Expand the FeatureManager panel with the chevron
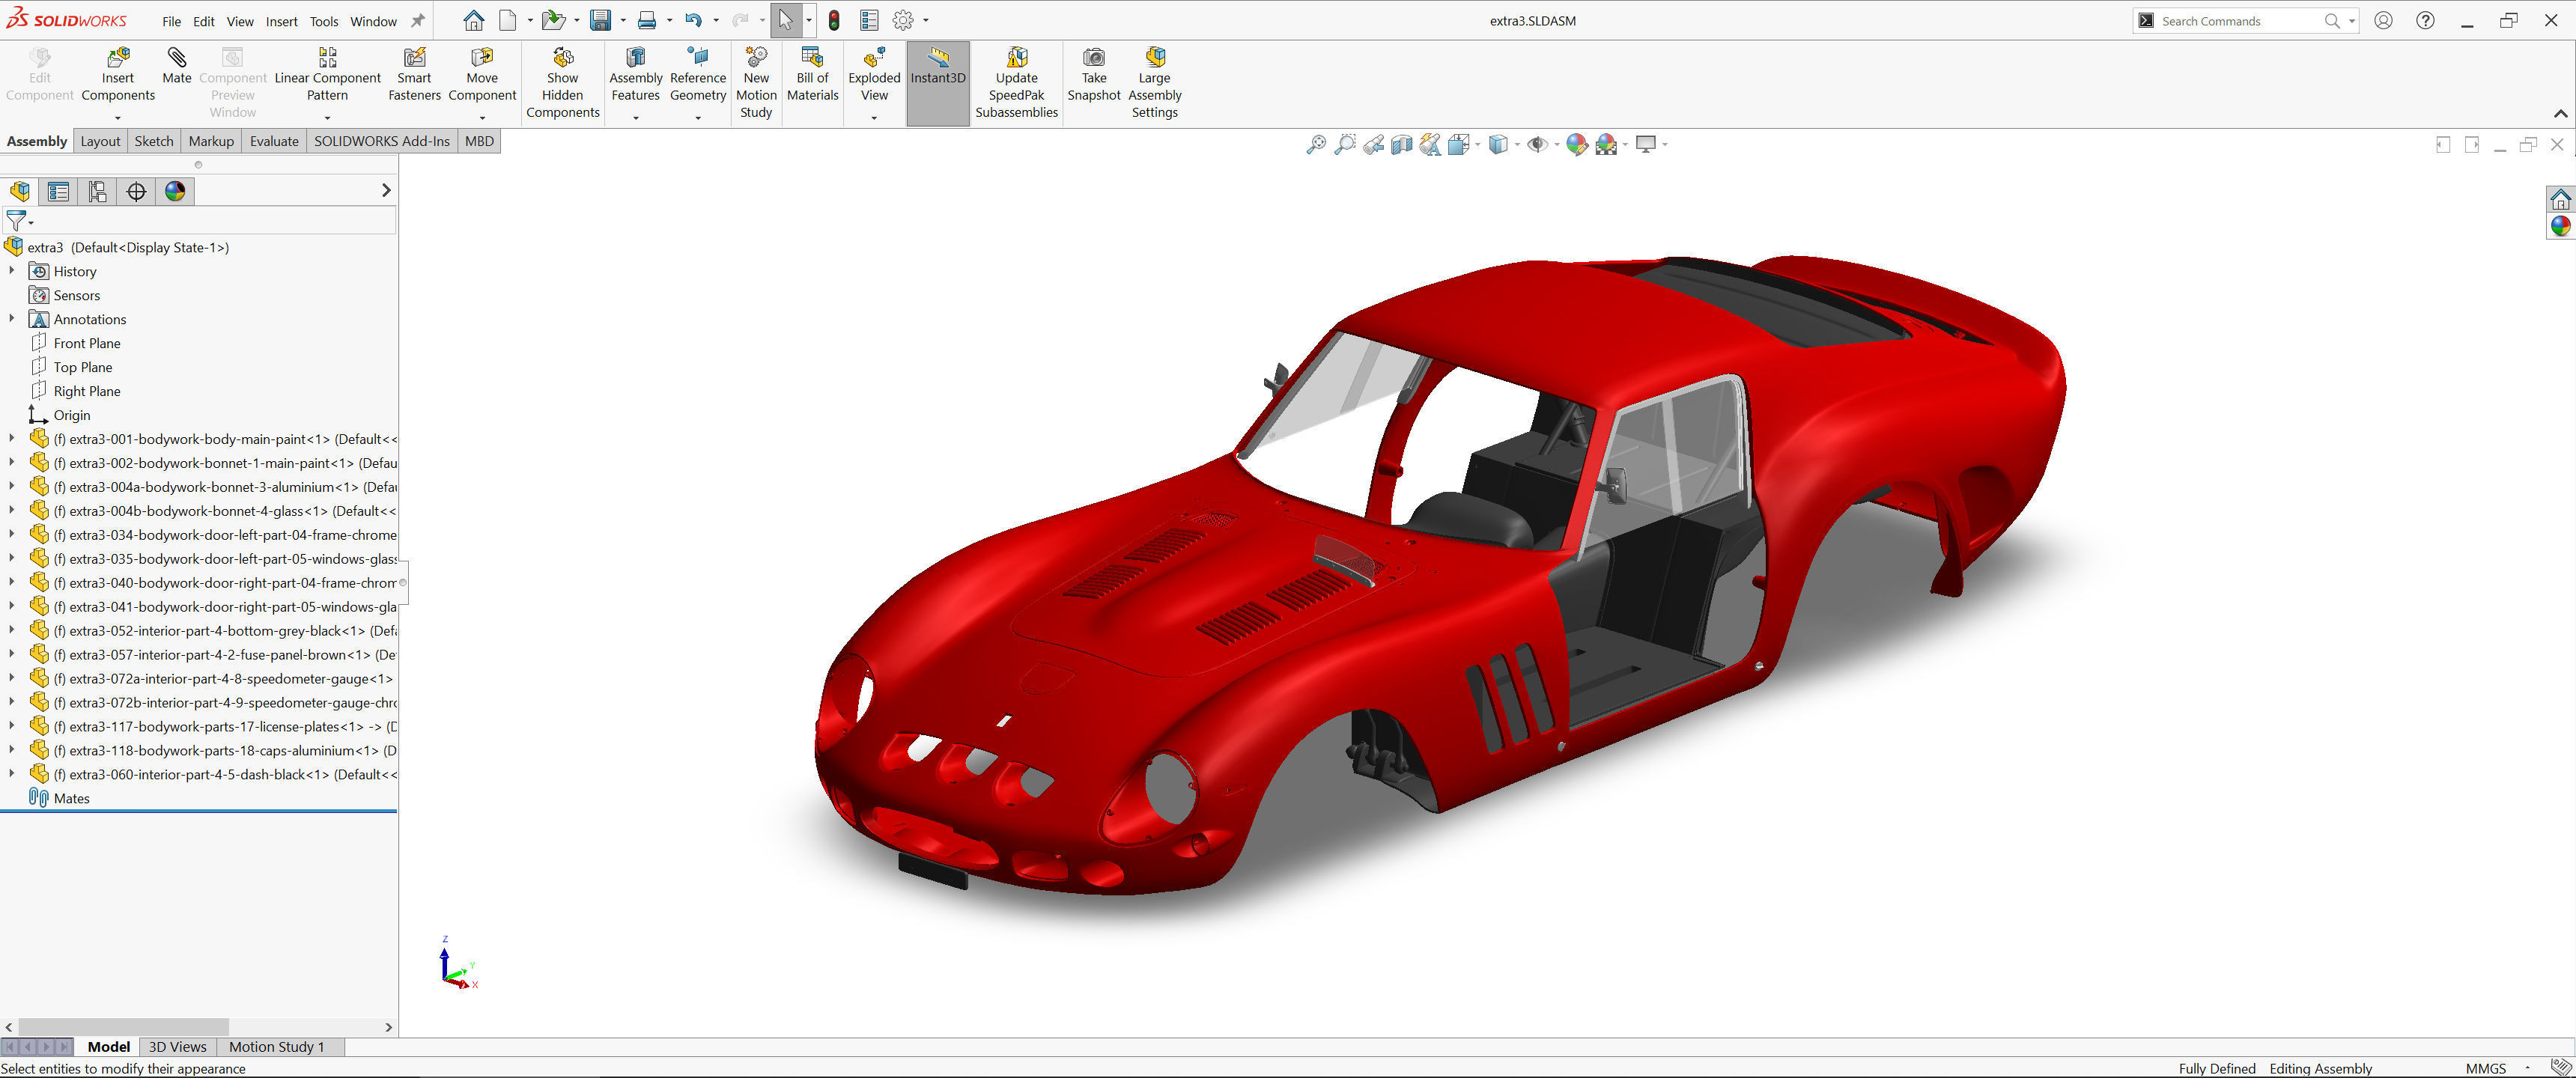Image resolution: width=2576 pixels, height=1078 pixels. click(386, 190)
